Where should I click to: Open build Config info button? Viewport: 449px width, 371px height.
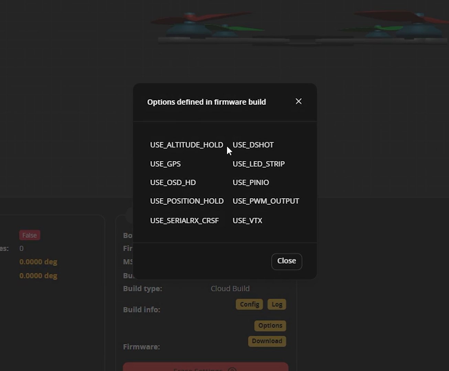pos(249,304)
